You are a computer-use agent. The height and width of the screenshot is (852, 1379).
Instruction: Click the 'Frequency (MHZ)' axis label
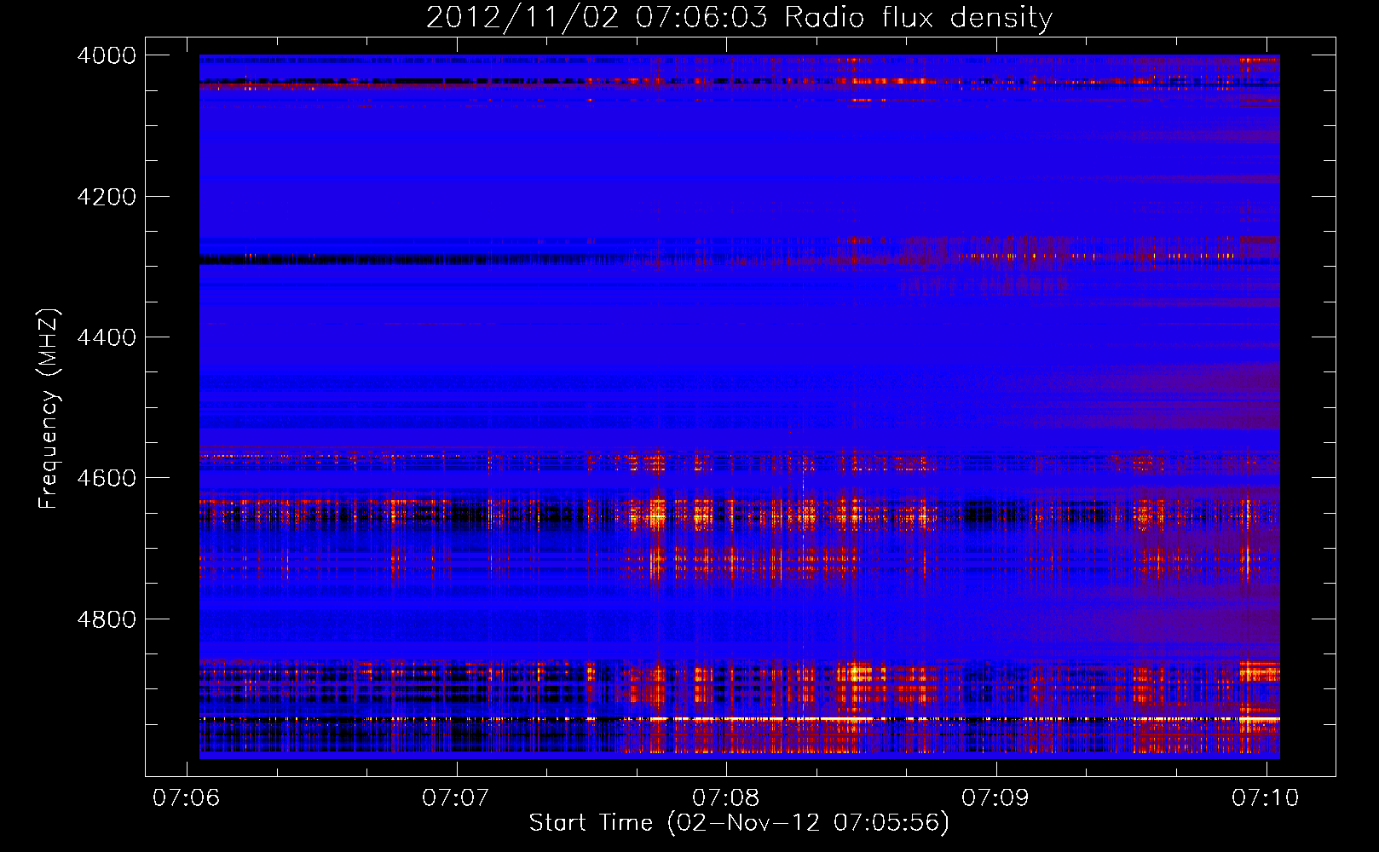coord(49,408)
